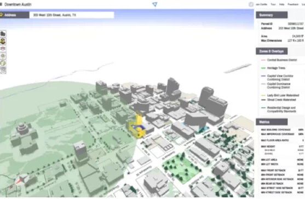Click the buildings layer icon in left toolbar
Screen dimensions: 305x199
pyautogui.click(x=3, y=33)
